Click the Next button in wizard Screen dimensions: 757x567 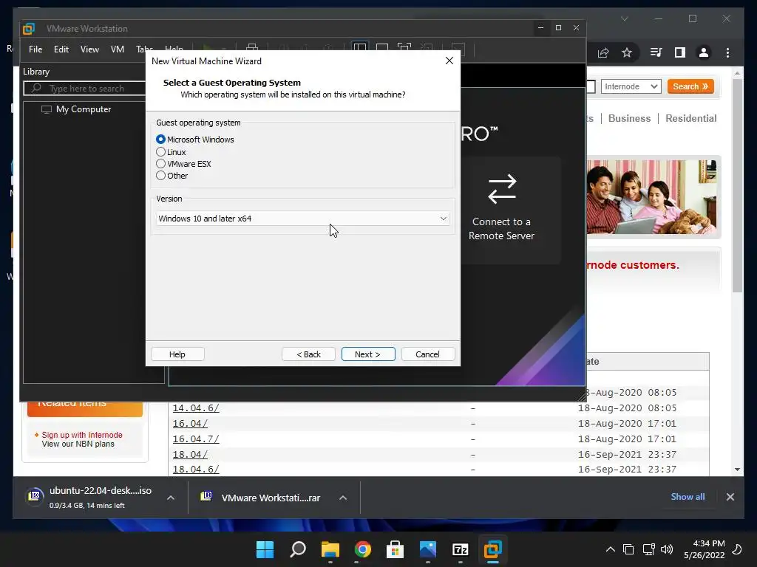click(368, 354)
